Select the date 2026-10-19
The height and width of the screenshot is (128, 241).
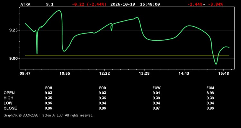click(123, 4)
